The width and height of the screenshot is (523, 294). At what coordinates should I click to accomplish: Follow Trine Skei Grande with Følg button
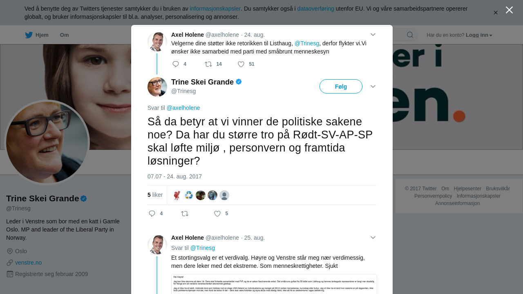[x=341, y=87]
